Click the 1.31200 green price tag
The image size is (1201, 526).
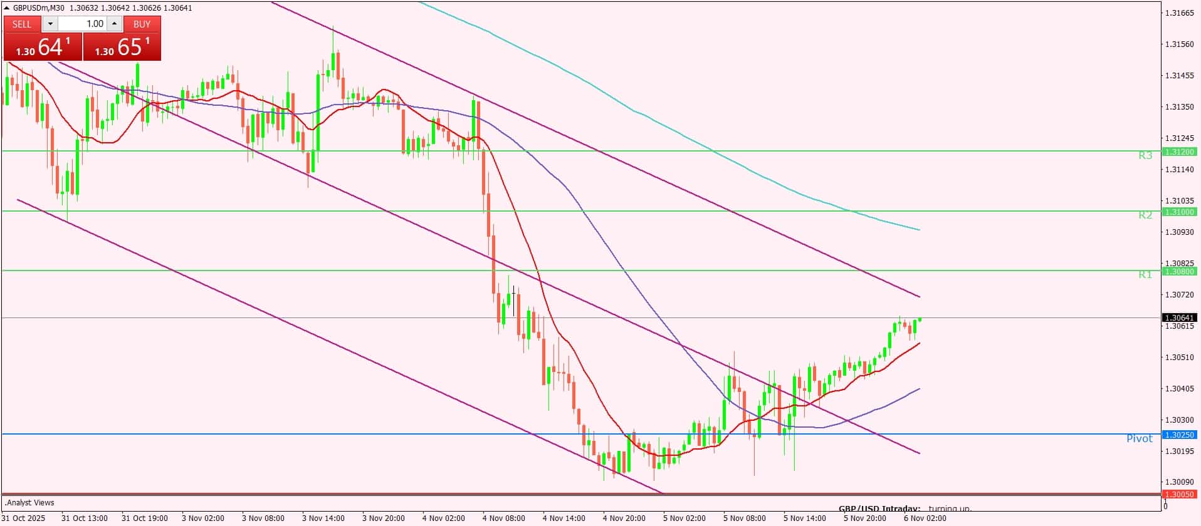(x=1179, y=152)
